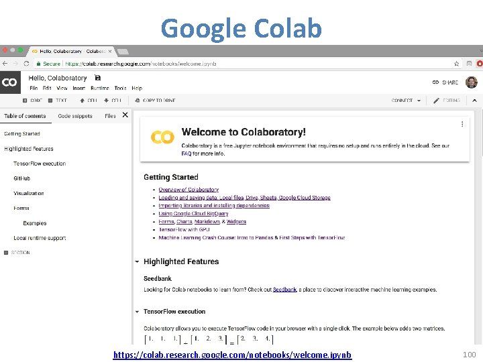Collapse the TensorFlow execution section

(137, 312)
